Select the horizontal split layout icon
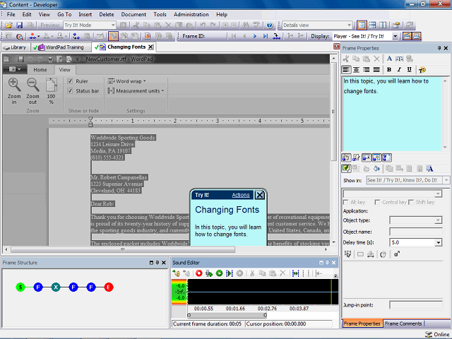Image resolution: width=452 pixels, height=339 pixels. point(372,25)
